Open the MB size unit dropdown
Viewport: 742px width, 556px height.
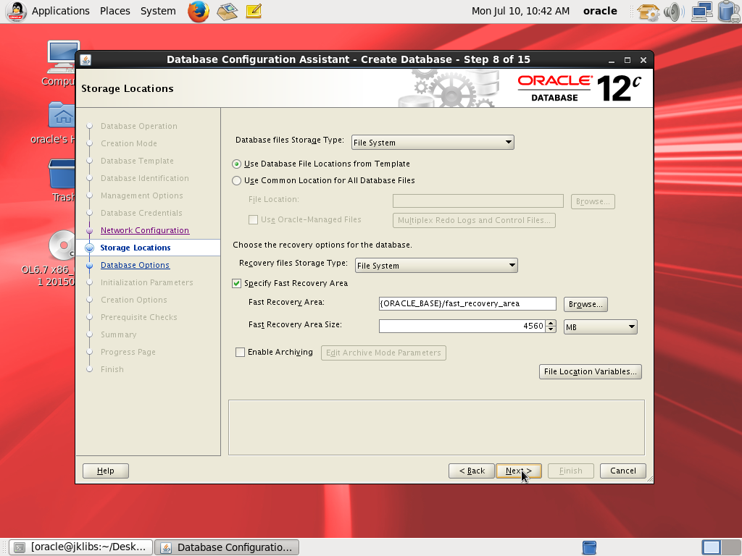point(601,327)
